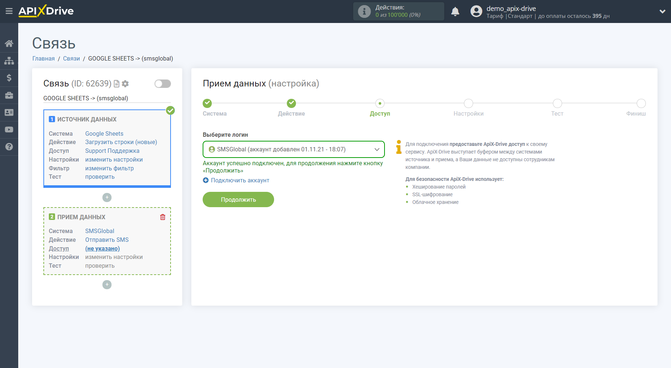Click the demo_apix-drive username

[511, 8]
